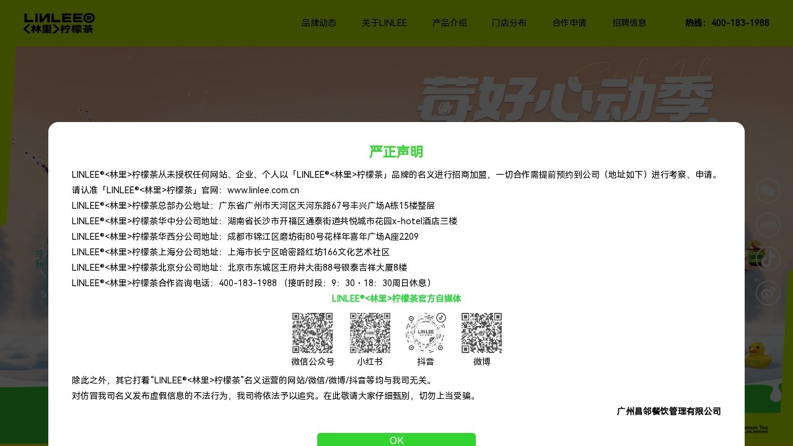Click the 抖音 label under QR code

click(426, 362)
